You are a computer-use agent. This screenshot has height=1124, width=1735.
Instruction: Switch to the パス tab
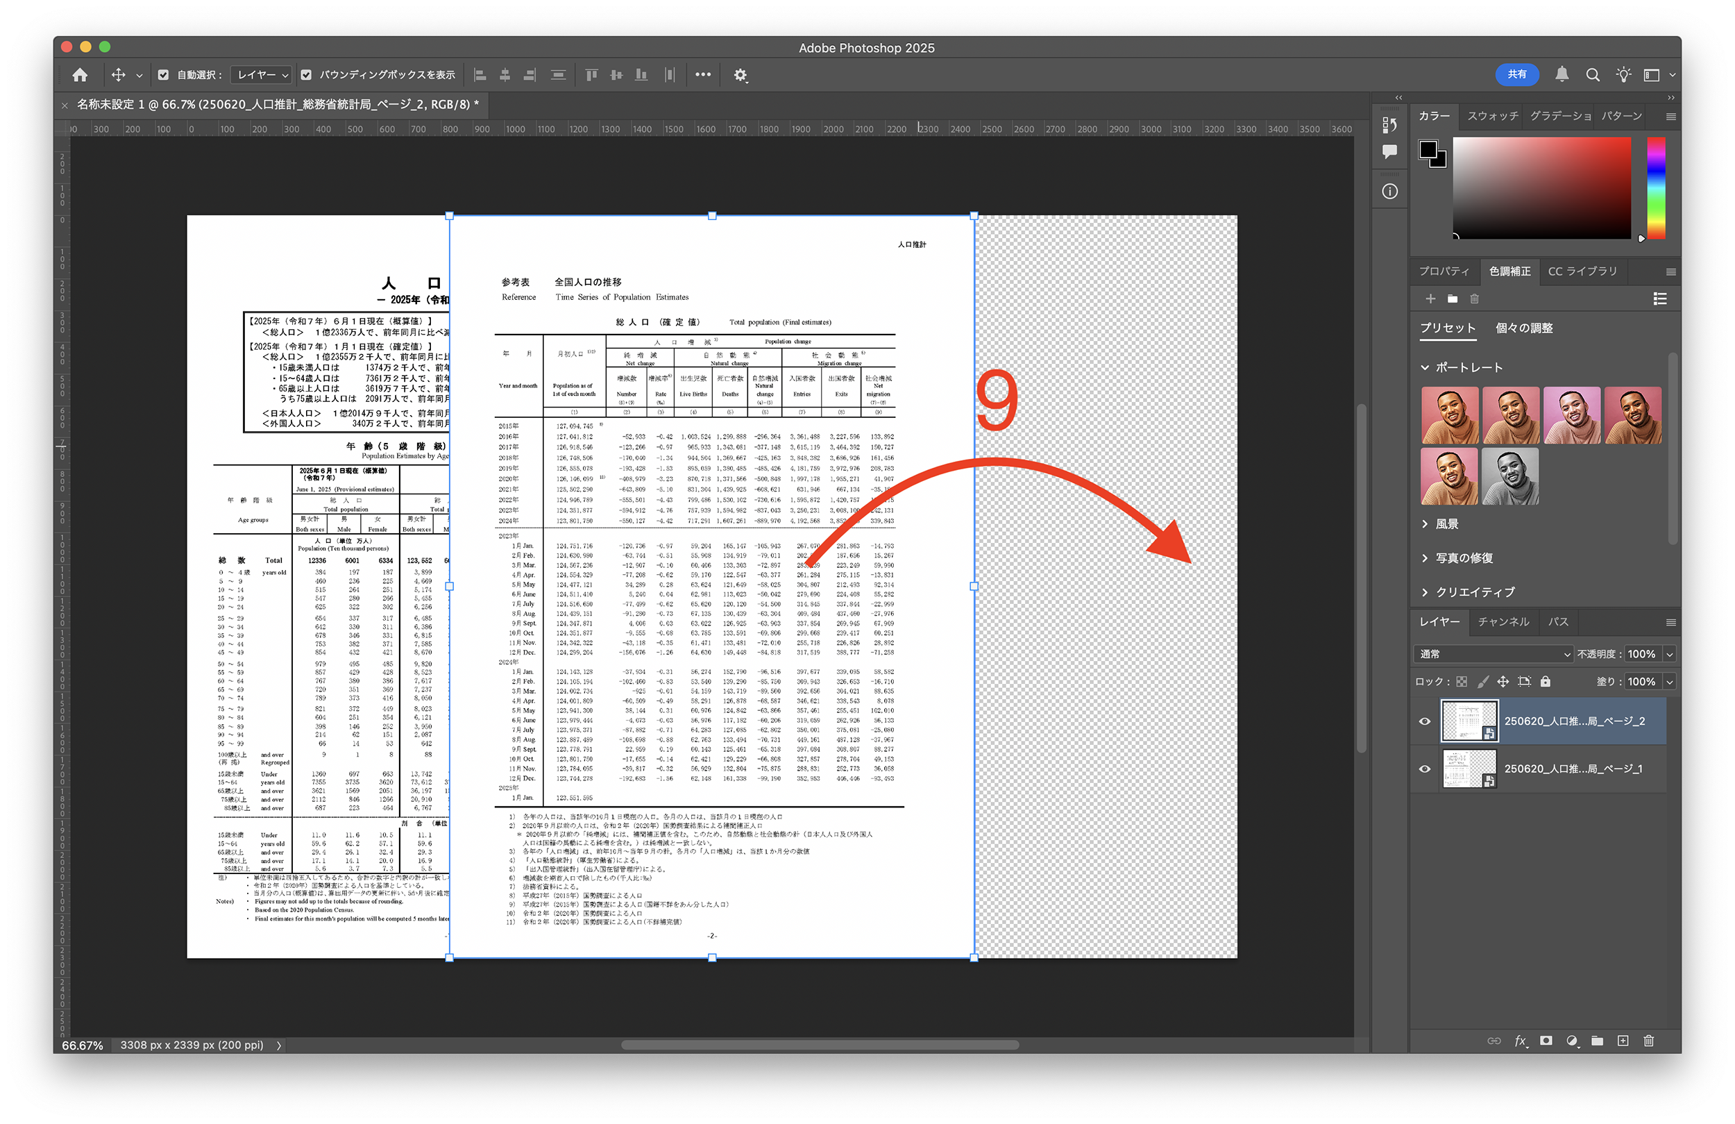click(x=1558, y=621)
